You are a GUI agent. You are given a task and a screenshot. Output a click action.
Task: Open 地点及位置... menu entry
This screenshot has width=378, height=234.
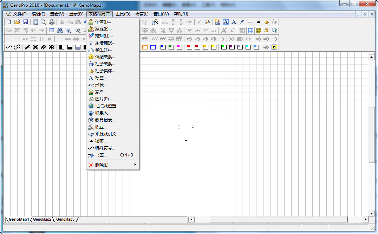point(107,106)
